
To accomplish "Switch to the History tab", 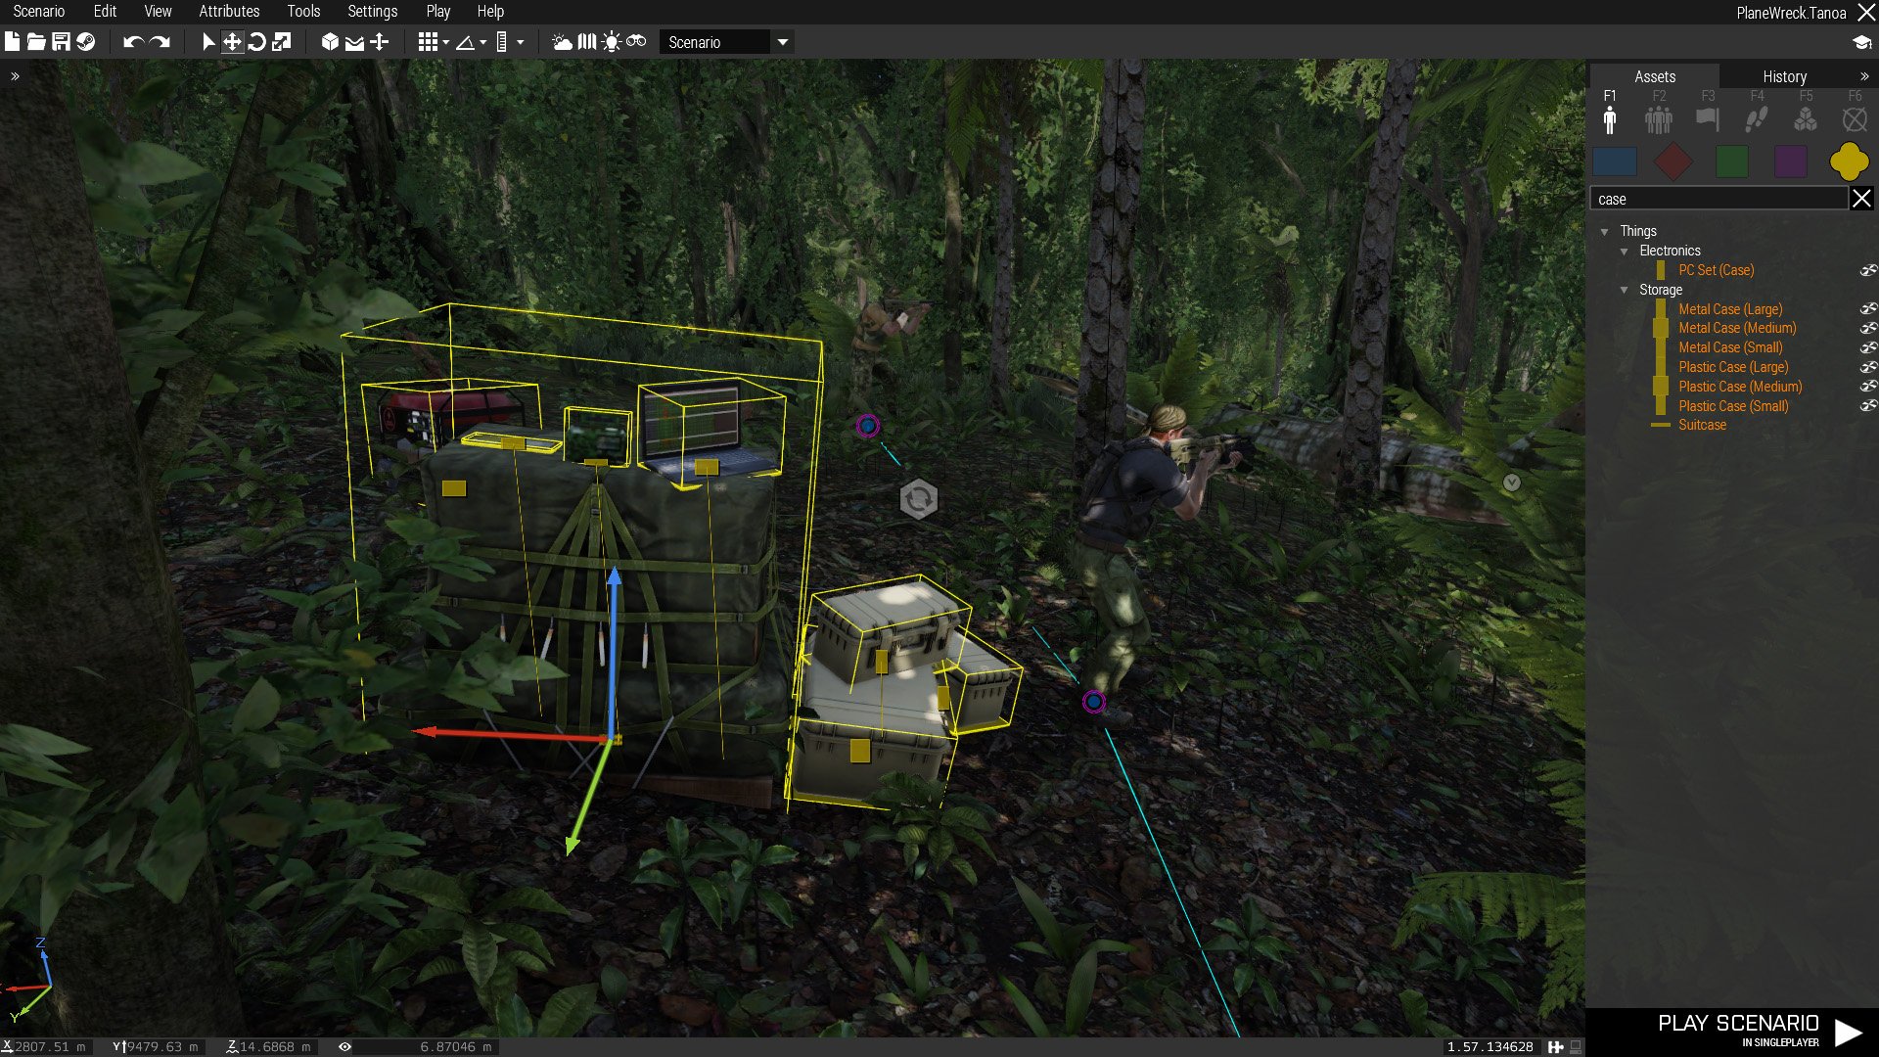I will coord(1784,76).
